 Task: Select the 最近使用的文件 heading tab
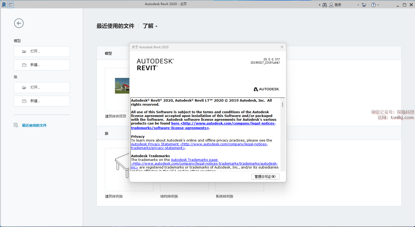(115, 26)
